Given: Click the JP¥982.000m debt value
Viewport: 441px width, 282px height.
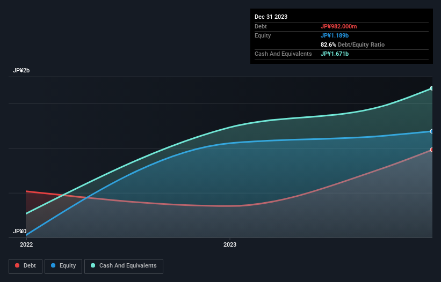Looking at the screenshot, I should 338,26.
